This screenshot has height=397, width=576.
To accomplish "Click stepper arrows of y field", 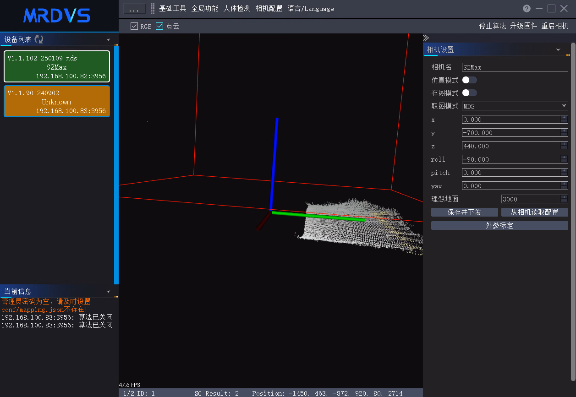I will tap(564, 132).
